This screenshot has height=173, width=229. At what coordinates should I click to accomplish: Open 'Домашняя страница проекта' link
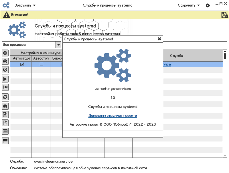click(x=112, y=116)
